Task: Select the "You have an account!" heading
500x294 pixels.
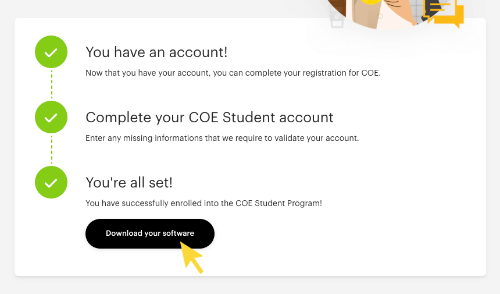Action: (156, 52)
